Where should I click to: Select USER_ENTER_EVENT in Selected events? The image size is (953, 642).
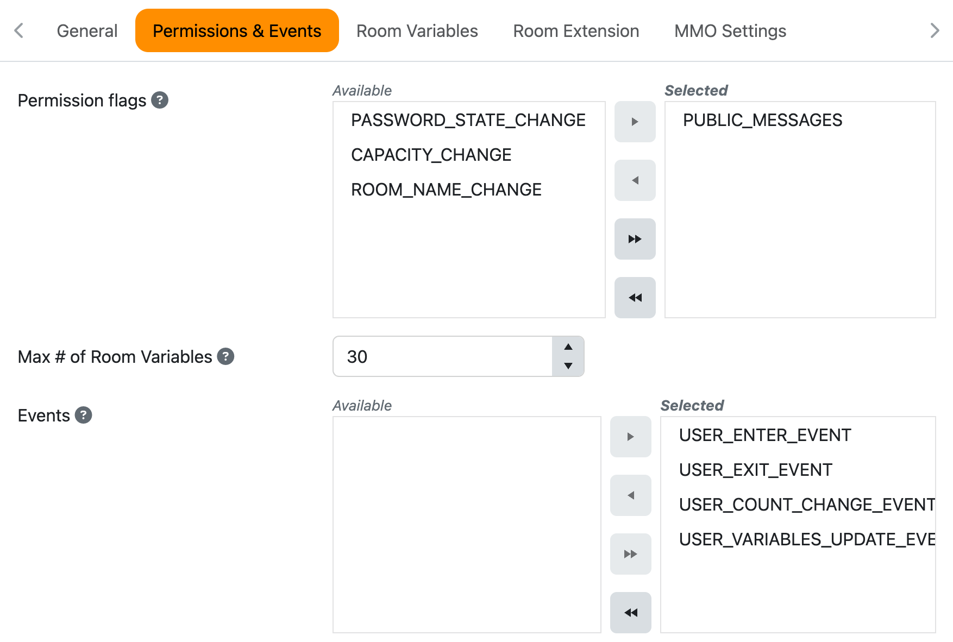[765, 435]
